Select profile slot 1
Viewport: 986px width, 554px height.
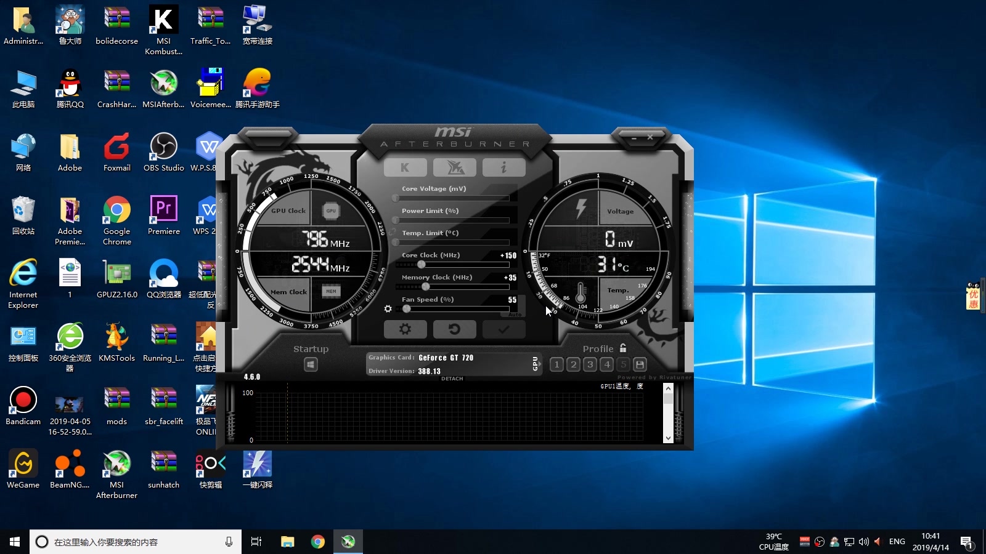pyautogui.click(x=556, y=364)
